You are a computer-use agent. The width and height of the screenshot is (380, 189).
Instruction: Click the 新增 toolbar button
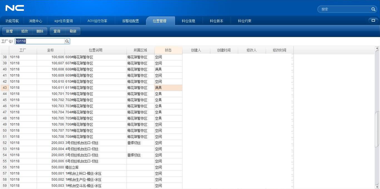[x=9, y=31]
